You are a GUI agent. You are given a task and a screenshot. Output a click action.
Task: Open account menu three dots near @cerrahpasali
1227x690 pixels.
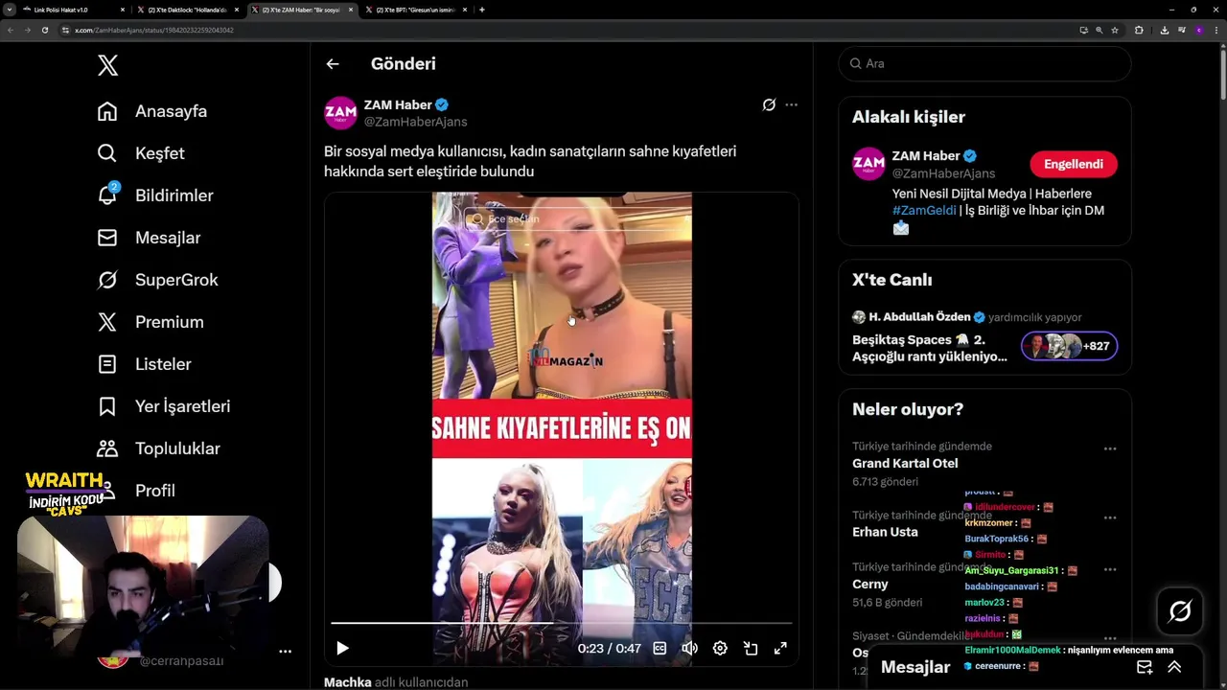tap(285, 652)
